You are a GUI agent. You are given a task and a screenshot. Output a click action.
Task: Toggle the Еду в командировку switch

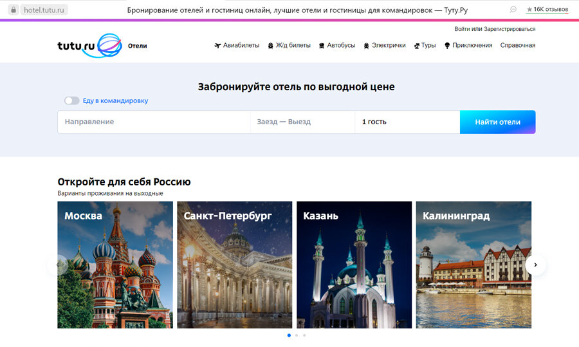[x=71, y=100]
